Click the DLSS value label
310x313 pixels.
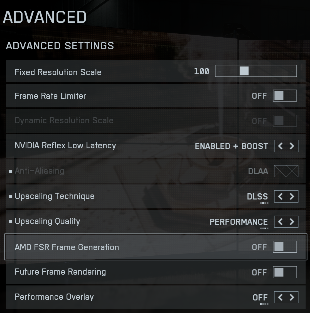(x=257, y=196)
